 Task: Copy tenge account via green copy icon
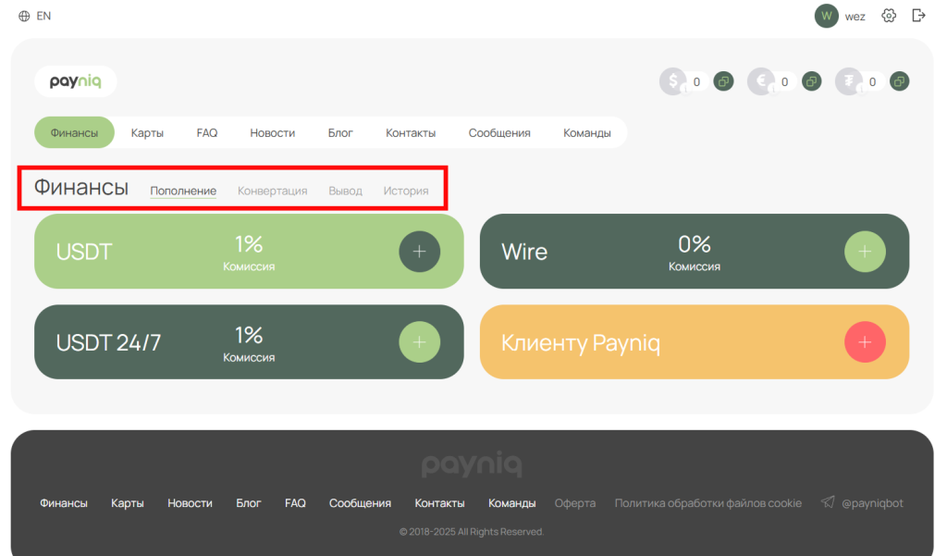(x=899, y=81)
